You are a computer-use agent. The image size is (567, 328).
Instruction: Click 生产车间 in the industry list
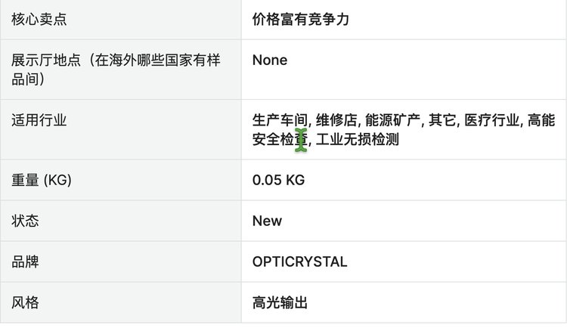280,120
